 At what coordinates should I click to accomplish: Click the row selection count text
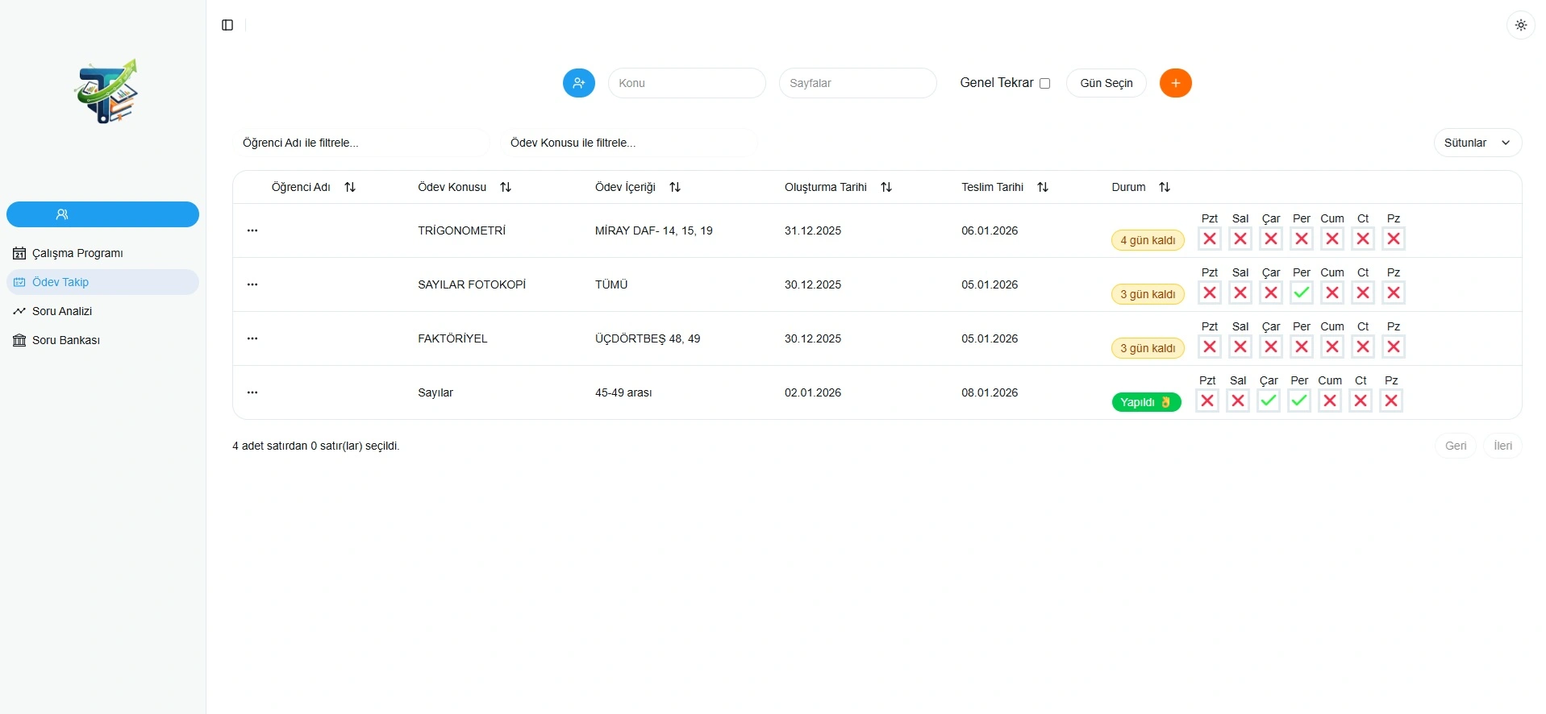click(x=316, y=446)
